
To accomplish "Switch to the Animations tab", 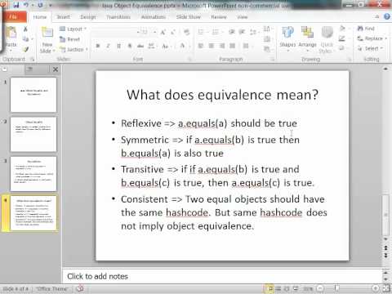I will point(154,17).
